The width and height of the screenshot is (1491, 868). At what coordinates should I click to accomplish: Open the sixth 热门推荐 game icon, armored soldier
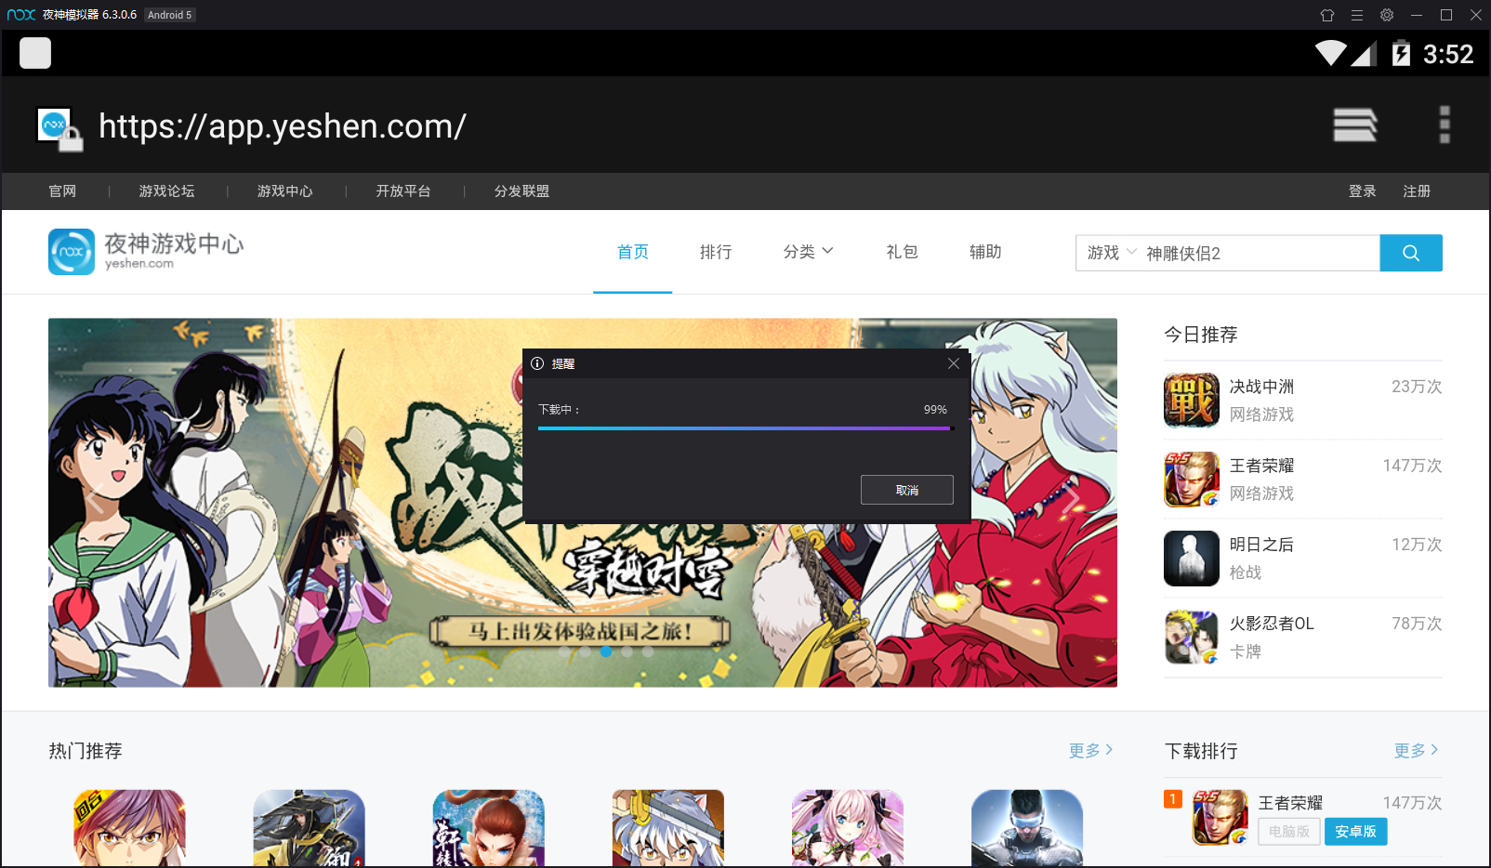click(1027, 828)
